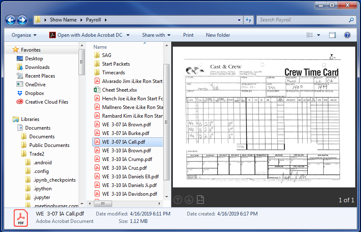This screenshot has height=232, width=361.
Task: Open the Help question mark icon
Action: 347,35
